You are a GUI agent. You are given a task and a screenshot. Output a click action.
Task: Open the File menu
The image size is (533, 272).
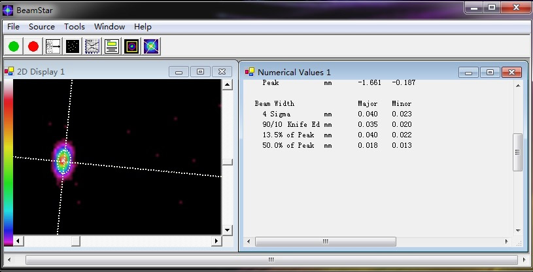coord(13,27)
